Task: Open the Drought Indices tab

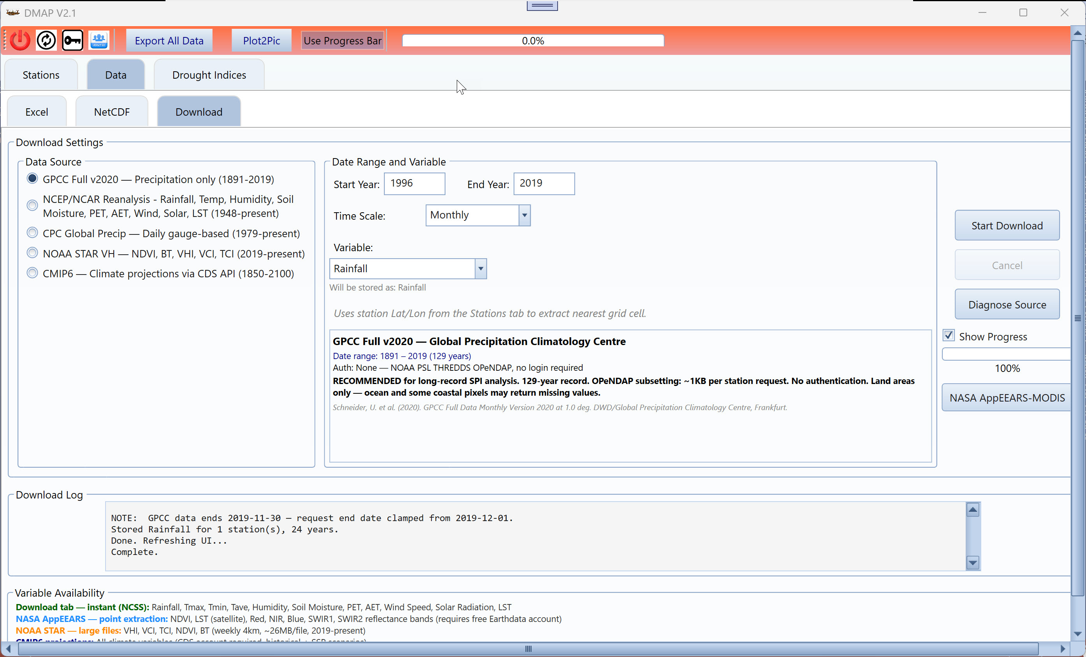Action: 209,75
